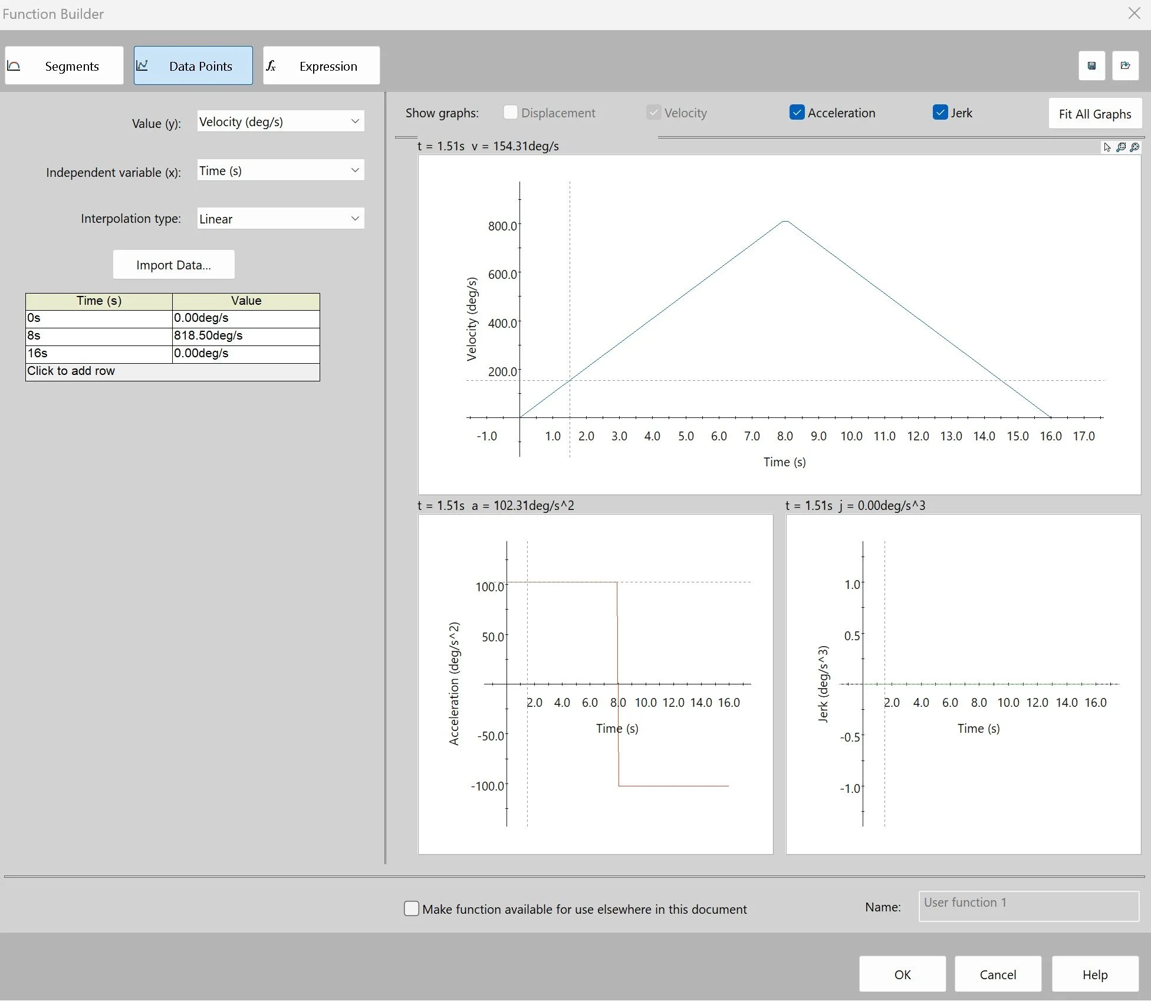
Task: Click the load function folder icon
Action: [x=1125, y=66]
